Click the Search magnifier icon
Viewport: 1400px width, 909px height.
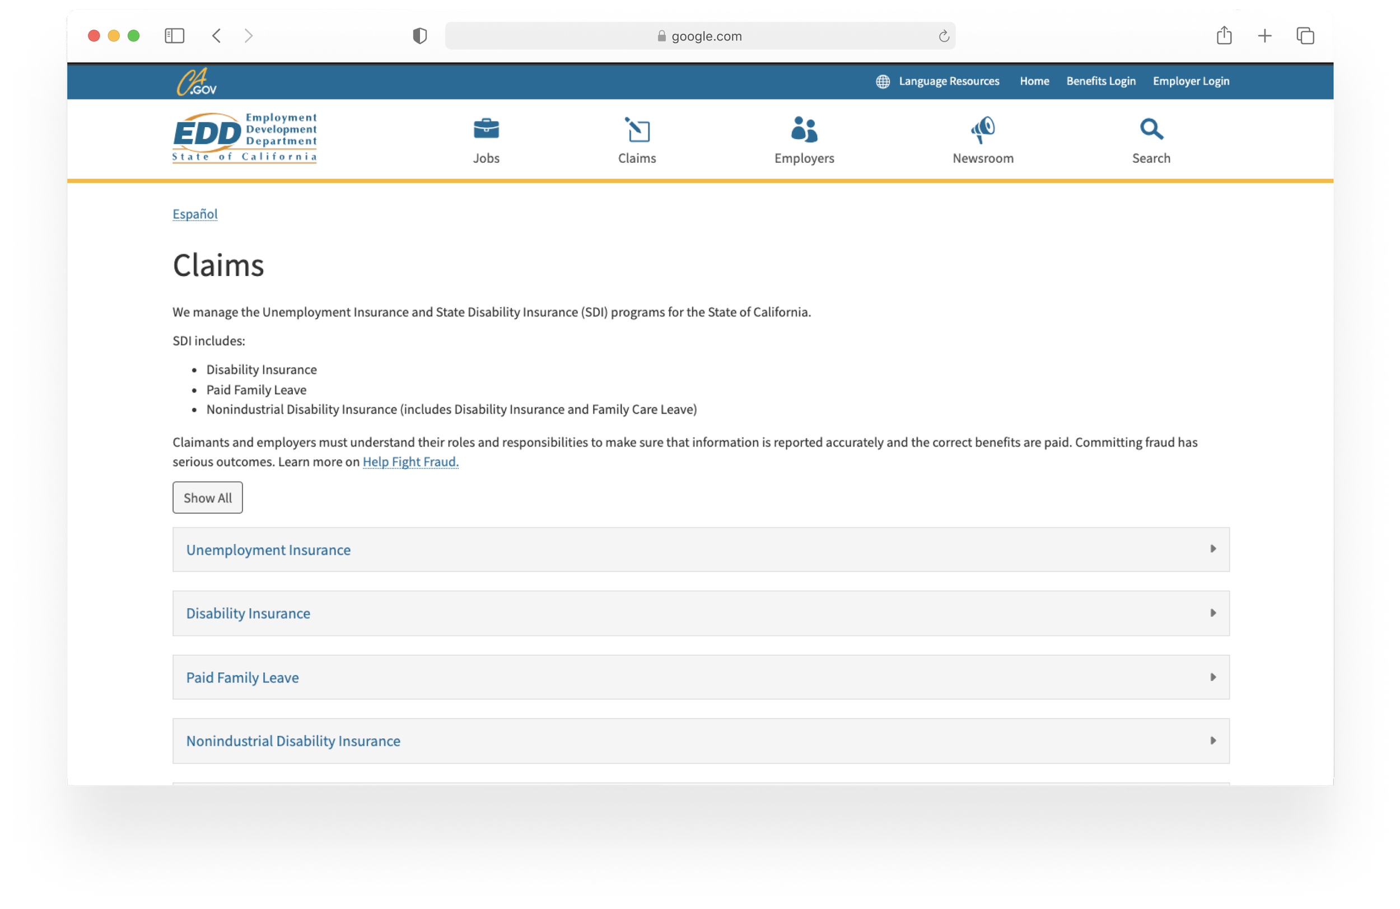coord(1151,129)
